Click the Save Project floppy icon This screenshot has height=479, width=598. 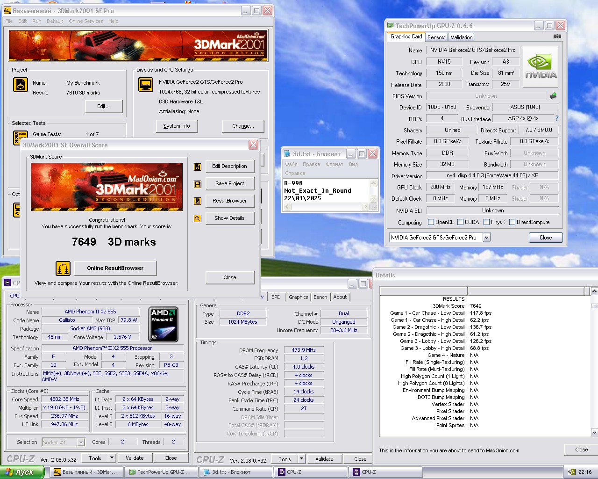pos(198,184)
